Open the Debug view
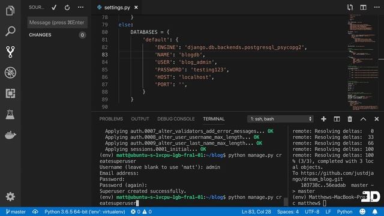This screenshot has height=216, width=384. 10,73
